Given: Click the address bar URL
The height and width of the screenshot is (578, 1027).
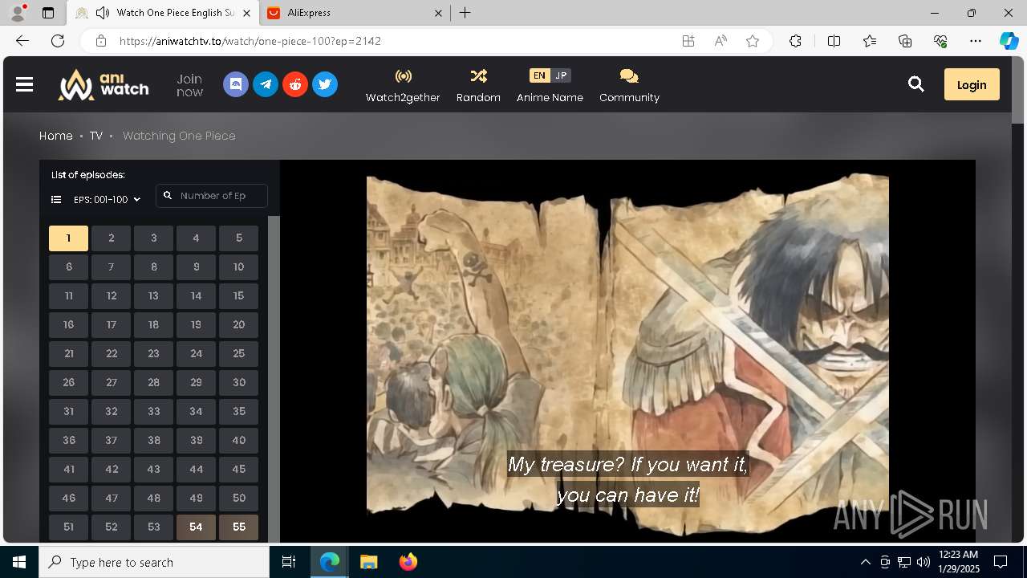Looking at the screenshot, I should point(250,41).
